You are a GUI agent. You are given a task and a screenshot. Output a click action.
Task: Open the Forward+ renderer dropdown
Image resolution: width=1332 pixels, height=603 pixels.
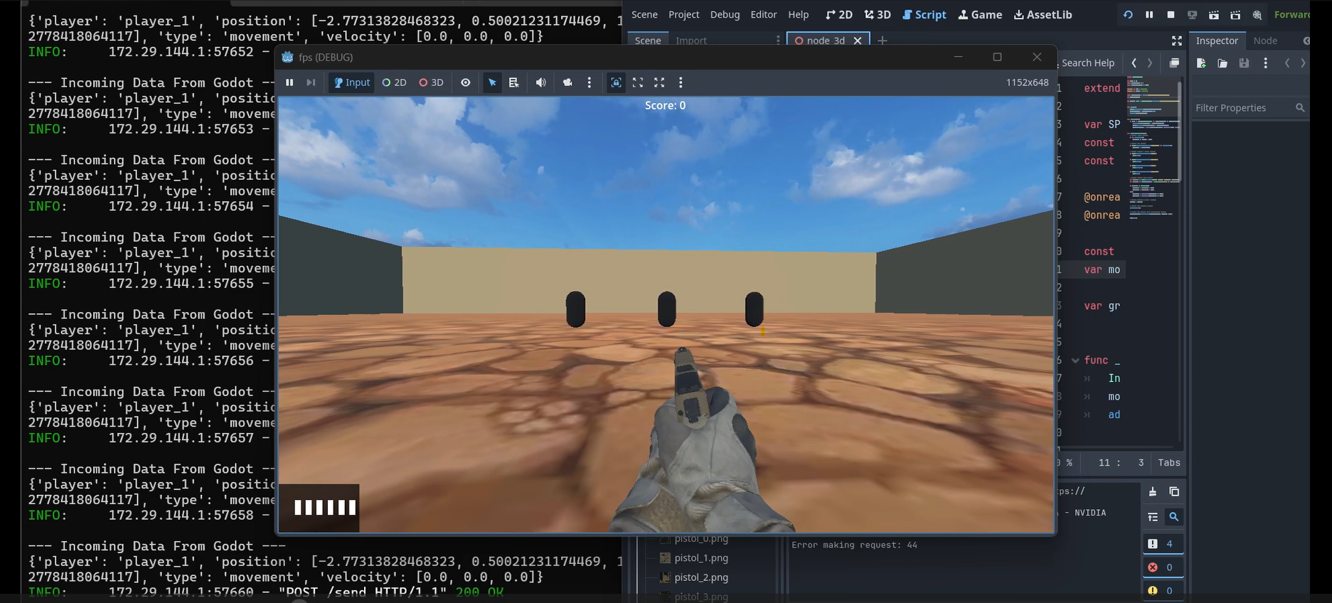click(x=1291, y=14)
